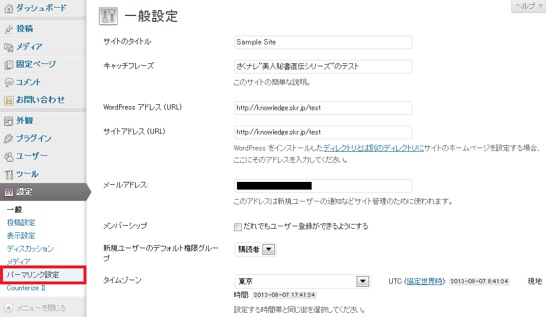Open the new user default role dropdown
Screen dimensions: 551x317
[x=268, y=249]
